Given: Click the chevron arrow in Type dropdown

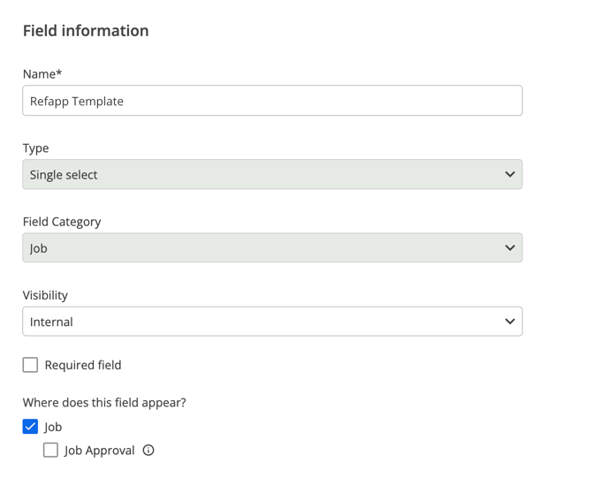Looking at the screenshot, I should pyautogui.click(x=510, y=174).
